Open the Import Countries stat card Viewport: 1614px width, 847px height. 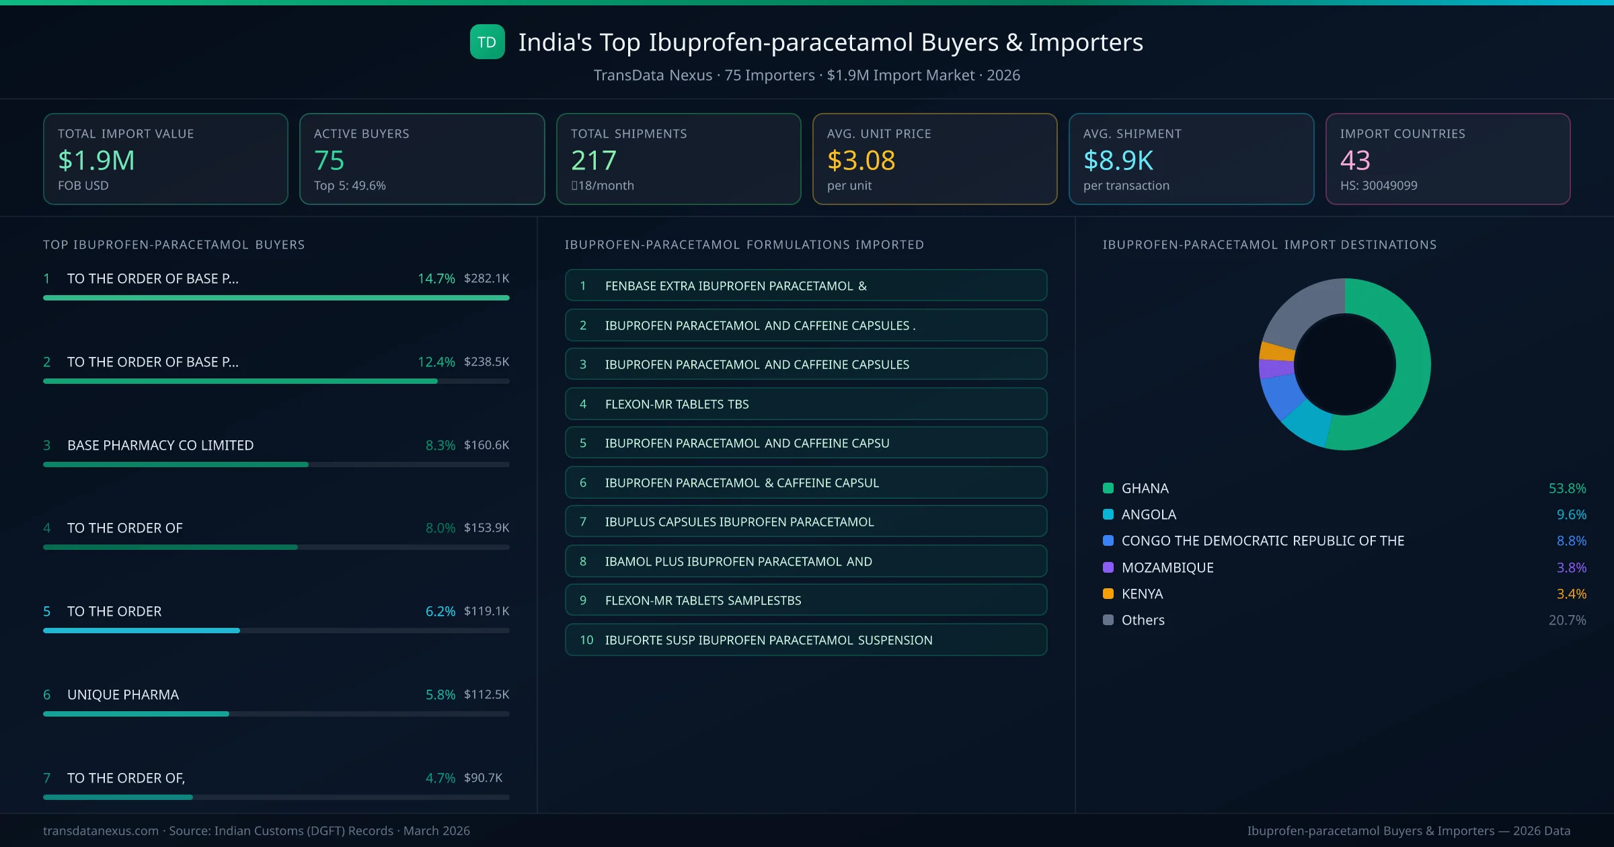click(1447, 159)
